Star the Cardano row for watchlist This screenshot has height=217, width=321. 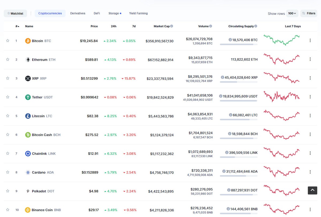click(8, 172)
